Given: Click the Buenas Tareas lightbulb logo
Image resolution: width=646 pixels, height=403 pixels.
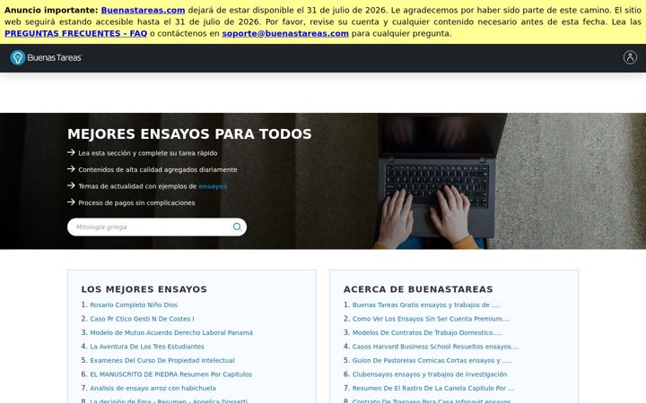Looking at the screenshot, I should point(18,57).
